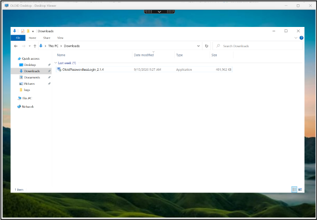Refresh the Downloads folder view
The width and height of the screenshot is (317, 220).
pyautogui.click(x=206, y=46)
